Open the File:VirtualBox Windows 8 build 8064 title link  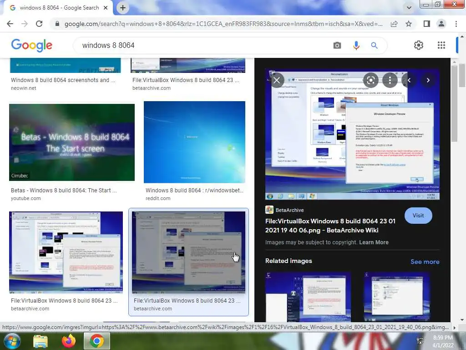[x=330, y=226]
